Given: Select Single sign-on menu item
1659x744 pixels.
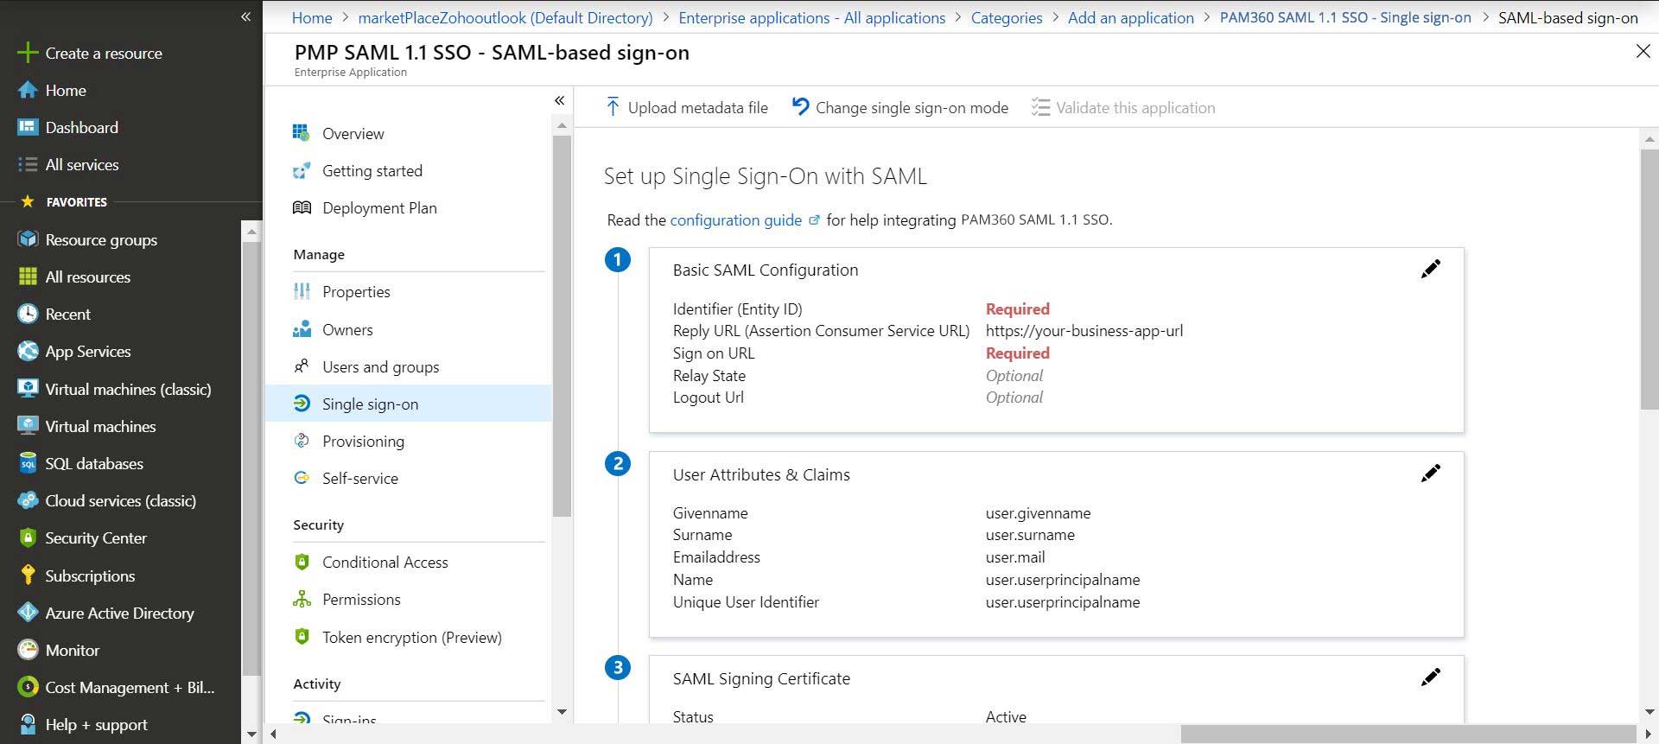Looking at the screenshot, I should tap(370, 404).
